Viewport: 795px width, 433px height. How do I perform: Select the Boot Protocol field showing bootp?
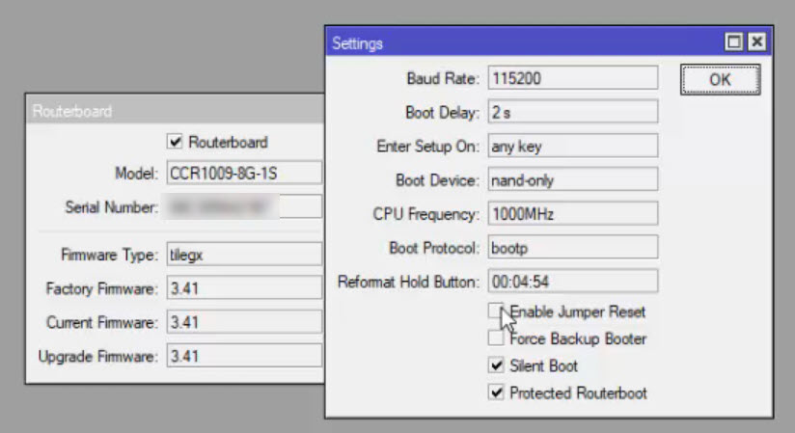(573, 248)
